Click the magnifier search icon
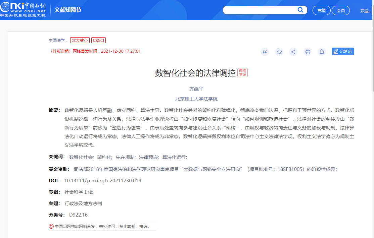374x238 pixels. click(x=300, y=10)
